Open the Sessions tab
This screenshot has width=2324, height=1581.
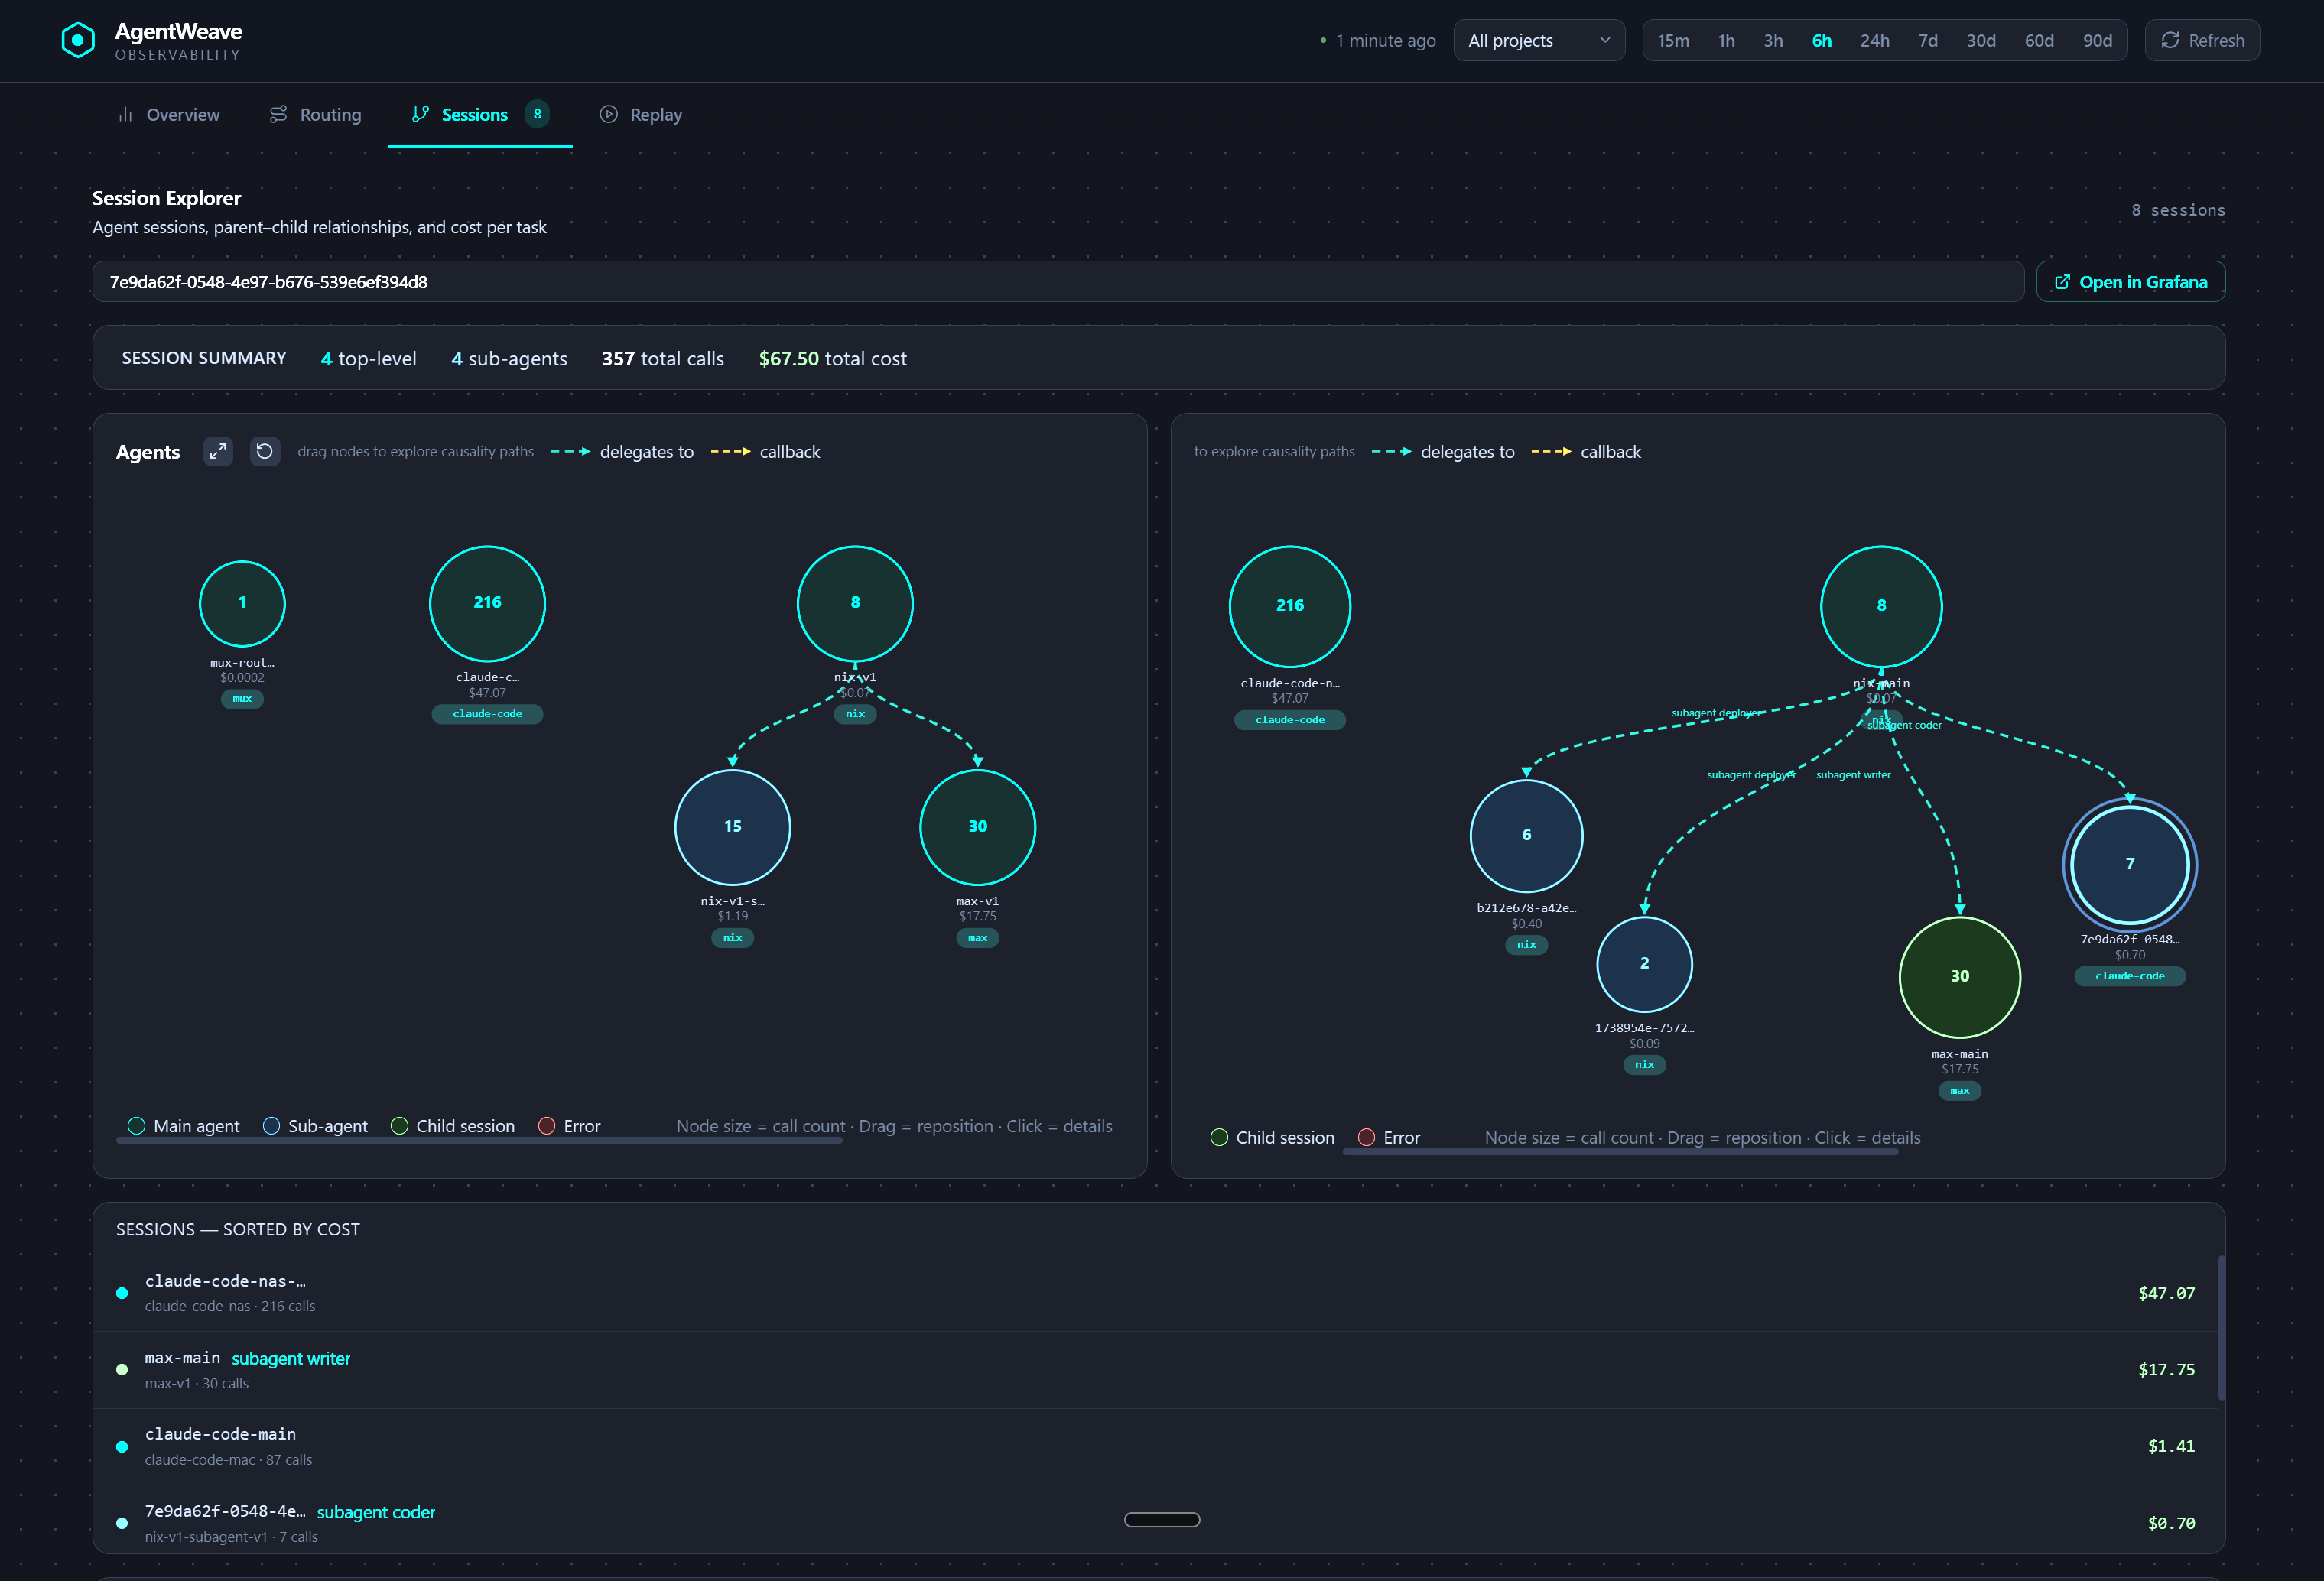click(480, 115)
